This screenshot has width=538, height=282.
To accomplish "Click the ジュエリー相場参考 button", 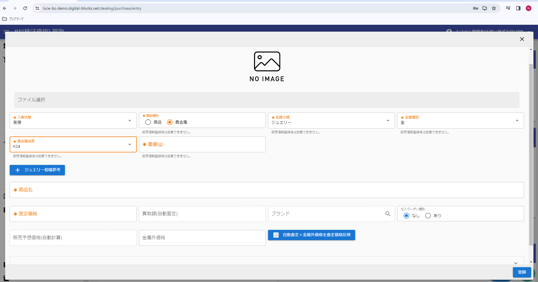I will click(x=37, y=170).
